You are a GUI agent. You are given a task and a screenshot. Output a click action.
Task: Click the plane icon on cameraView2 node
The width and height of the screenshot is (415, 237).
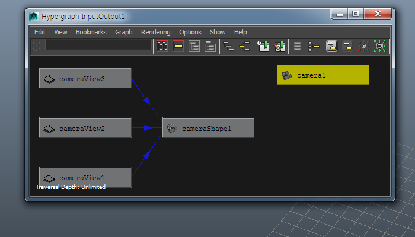coord(49,129)
